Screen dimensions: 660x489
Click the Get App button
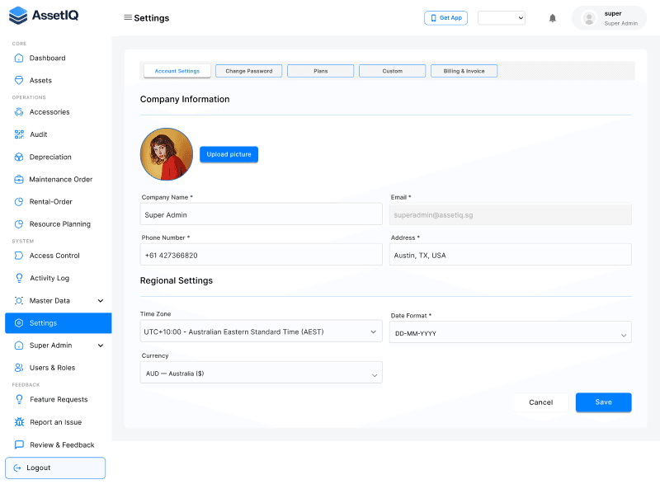pyautogui.click(x=445, y=18)
